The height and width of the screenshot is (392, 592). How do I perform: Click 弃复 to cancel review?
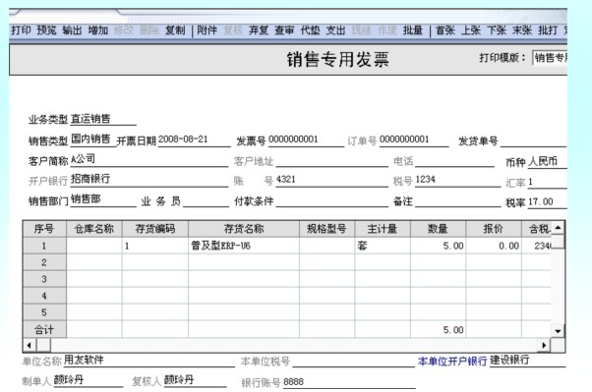pyautogui.click(x=259, y=30)
